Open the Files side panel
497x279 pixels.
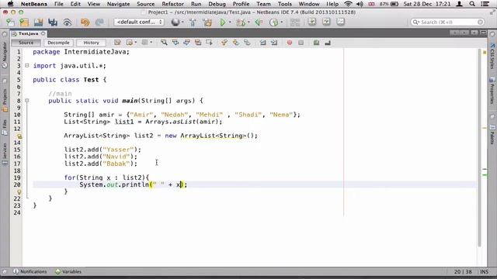pos(5,127)
